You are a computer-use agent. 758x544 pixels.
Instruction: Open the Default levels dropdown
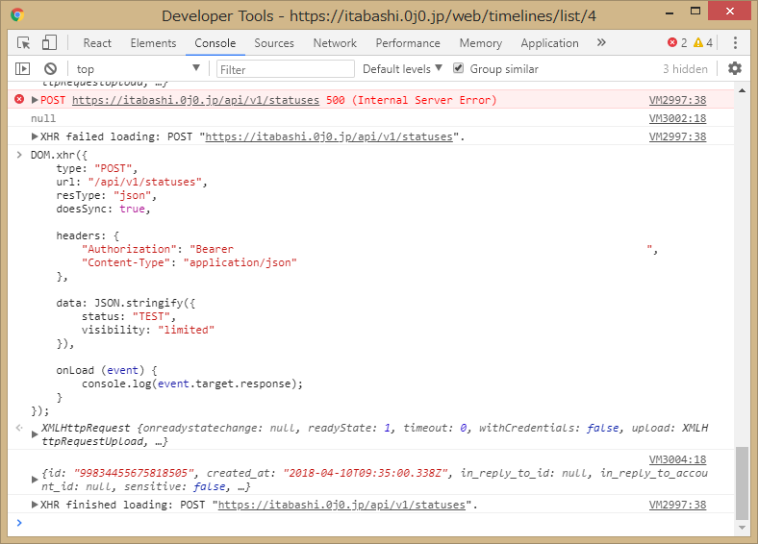[x=402, y=69]
